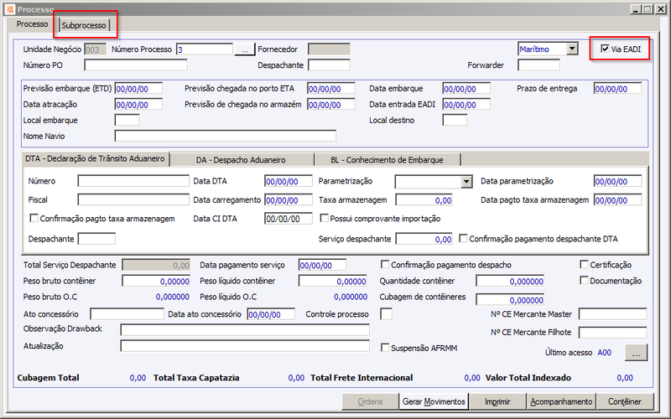
Task: Click the Observação Drawback text field
Action: point(245,329)
